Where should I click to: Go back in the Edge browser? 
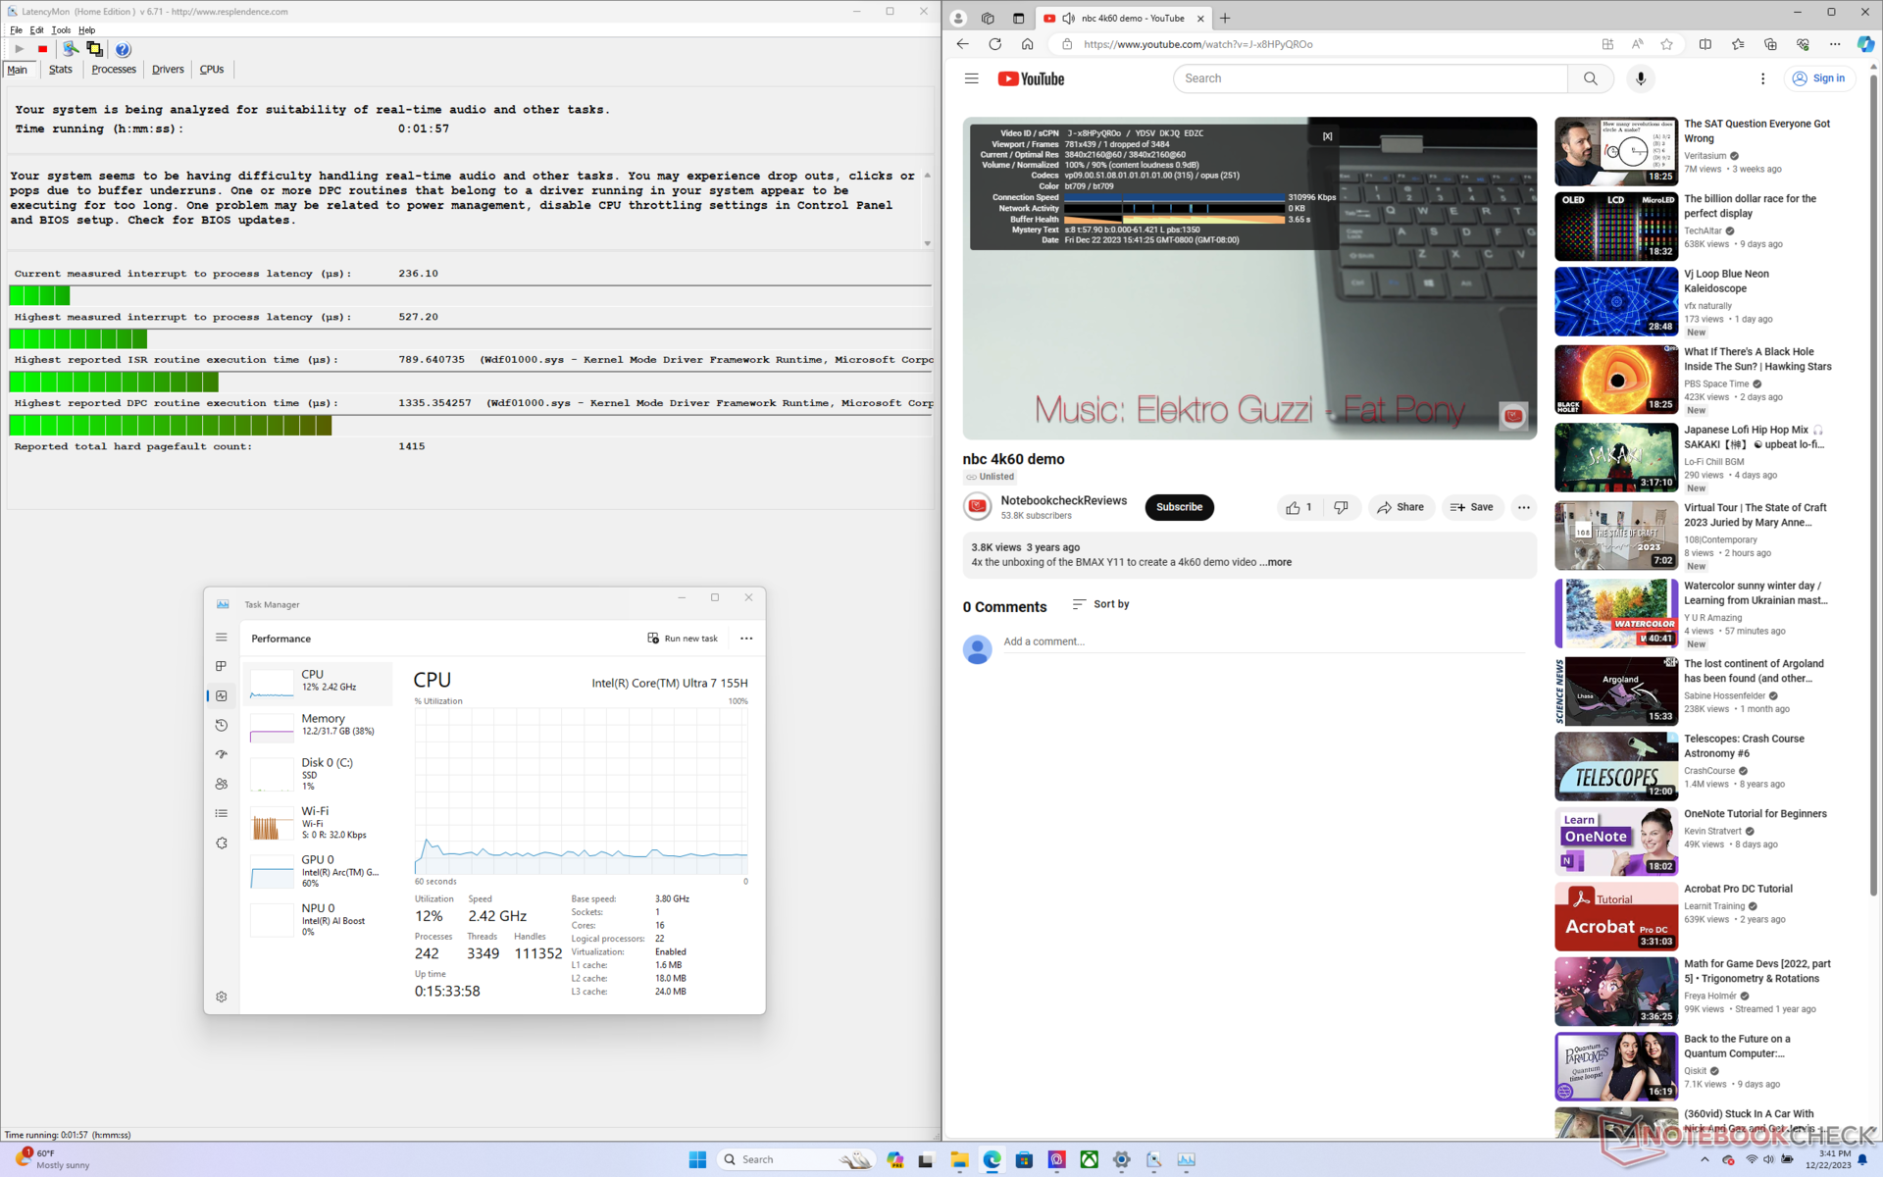962,44
